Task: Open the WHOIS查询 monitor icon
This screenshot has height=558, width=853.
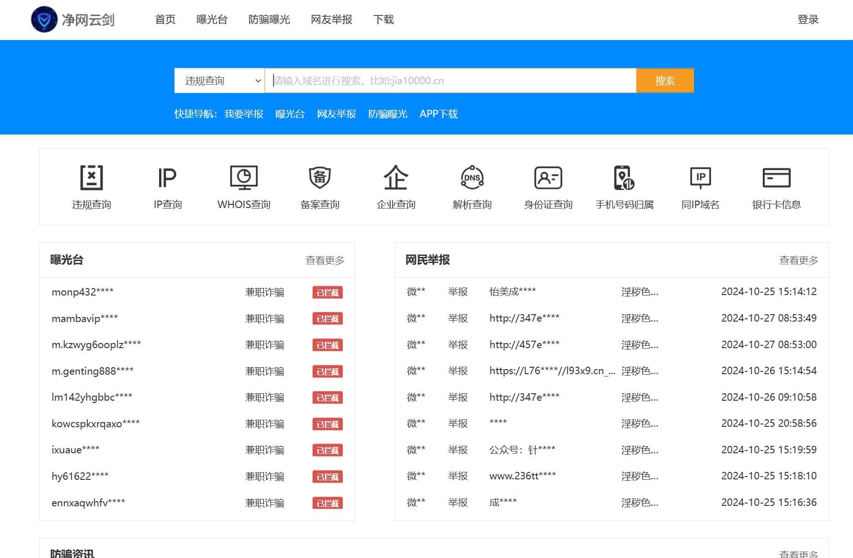Action: (x=244, y=177)
